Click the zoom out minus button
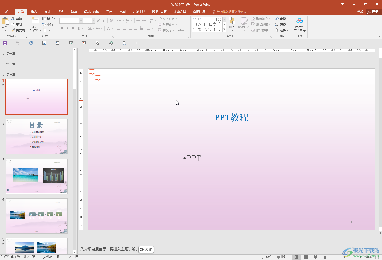The height and width of the screenshot is (260, 382). [332, 257]
